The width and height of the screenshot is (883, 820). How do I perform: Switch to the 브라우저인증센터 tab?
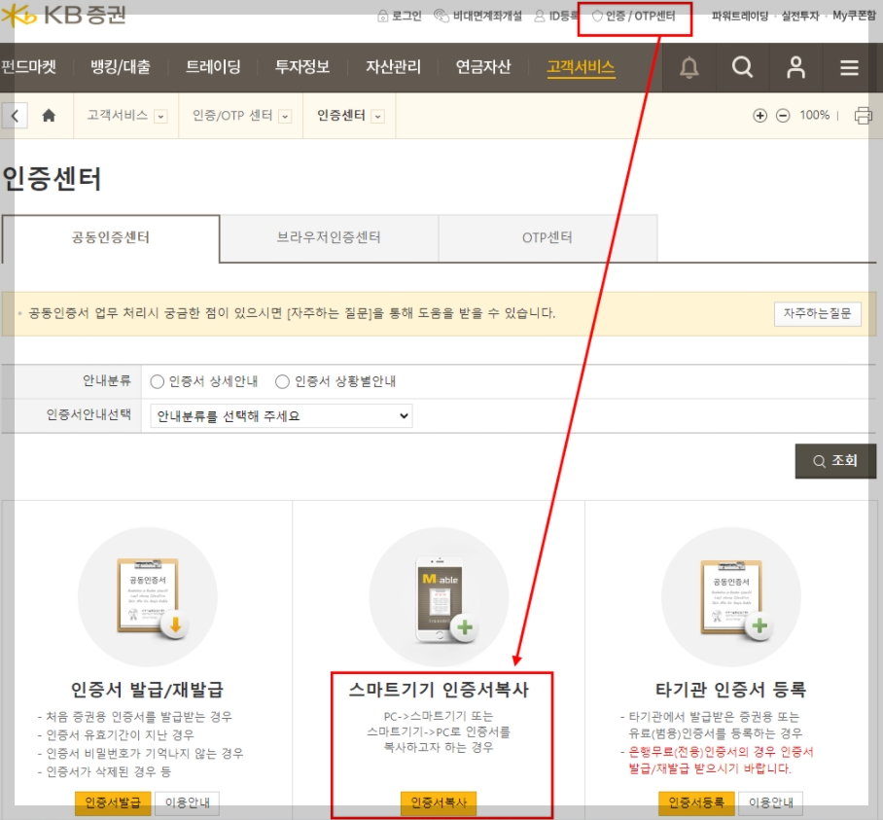pos(330,237)
